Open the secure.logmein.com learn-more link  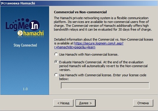click(89, 45)
